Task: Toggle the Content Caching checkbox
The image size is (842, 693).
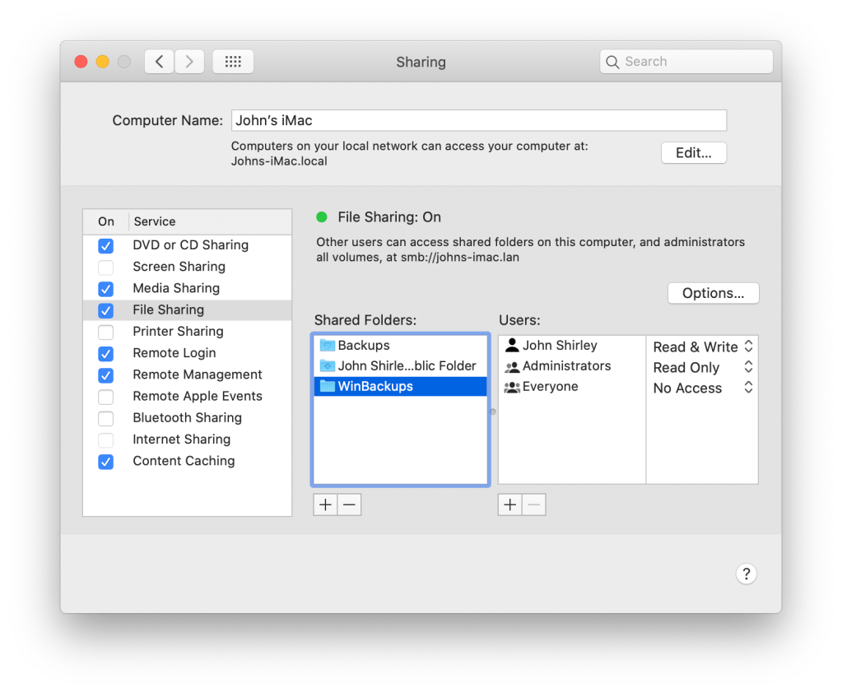Action: coord(105,462)
